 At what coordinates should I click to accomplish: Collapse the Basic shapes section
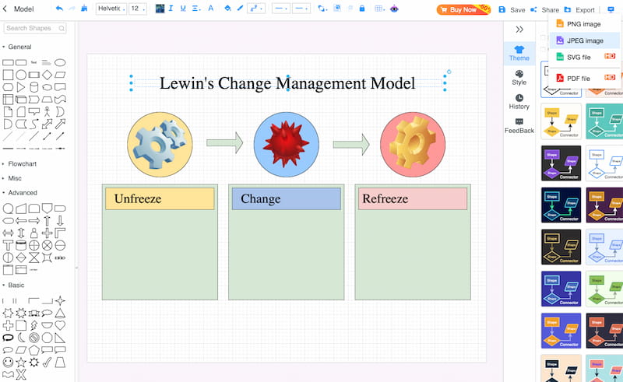13,285
